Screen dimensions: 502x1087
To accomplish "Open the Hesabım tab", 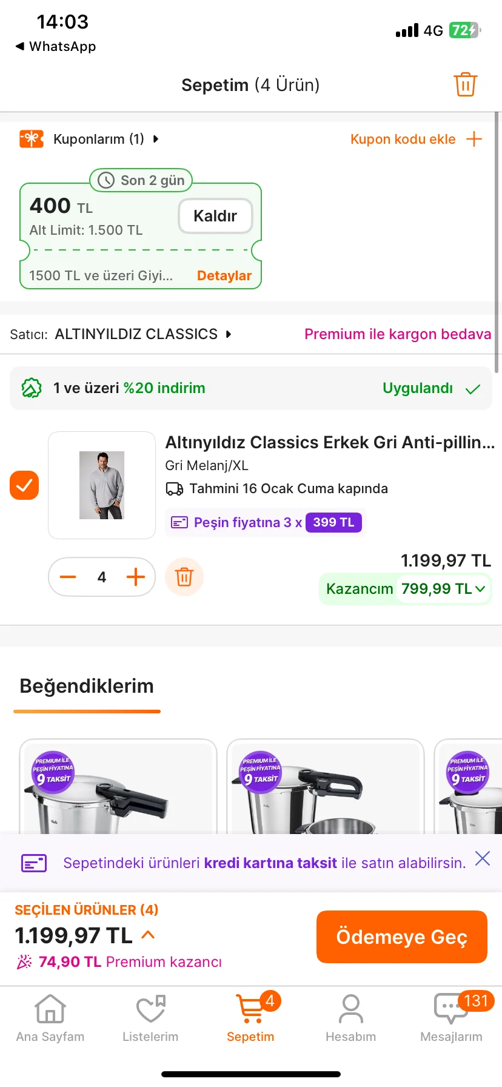I will (350, 1019).
